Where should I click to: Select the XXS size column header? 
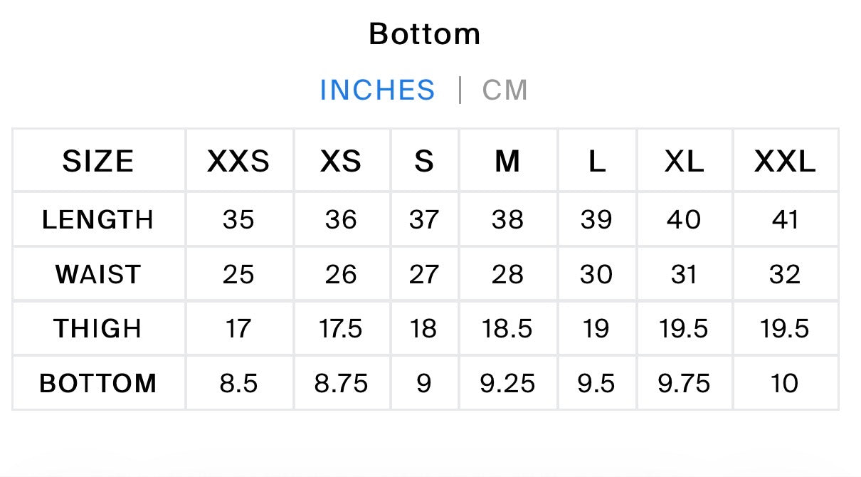pos(238,162)
